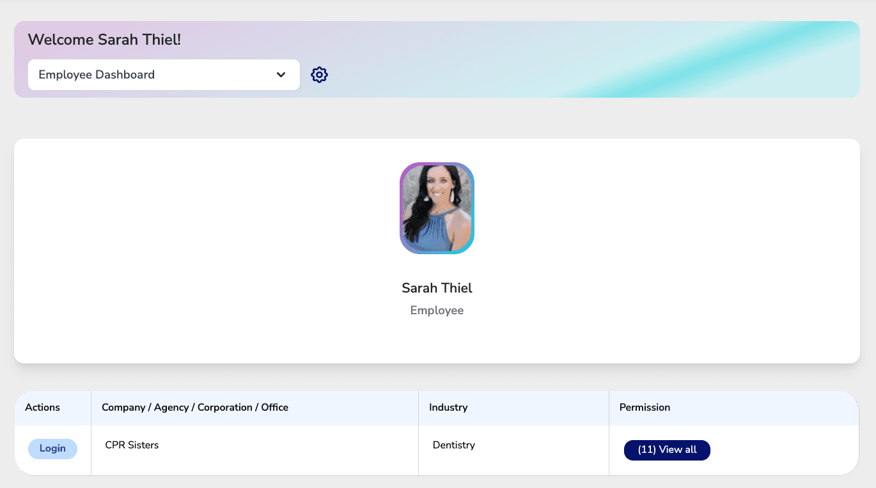Click the Actions column header

(43, 408)
